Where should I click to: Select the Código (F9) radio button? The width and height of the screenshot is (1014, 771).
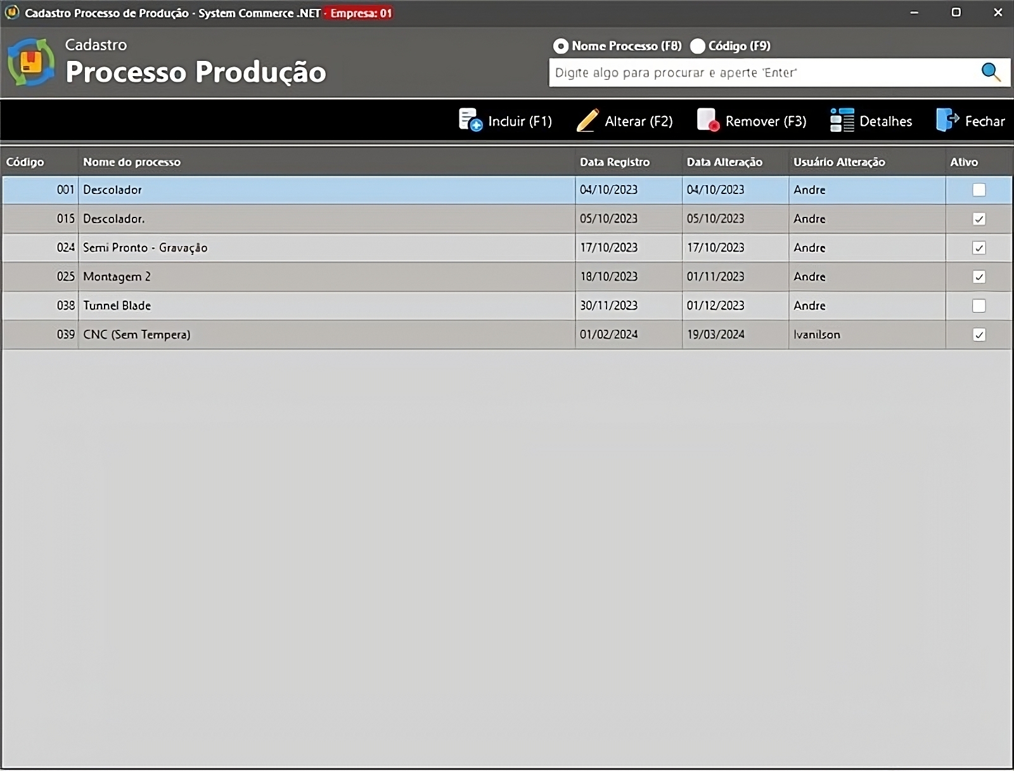pyautogui.click(x=698, y=46)
